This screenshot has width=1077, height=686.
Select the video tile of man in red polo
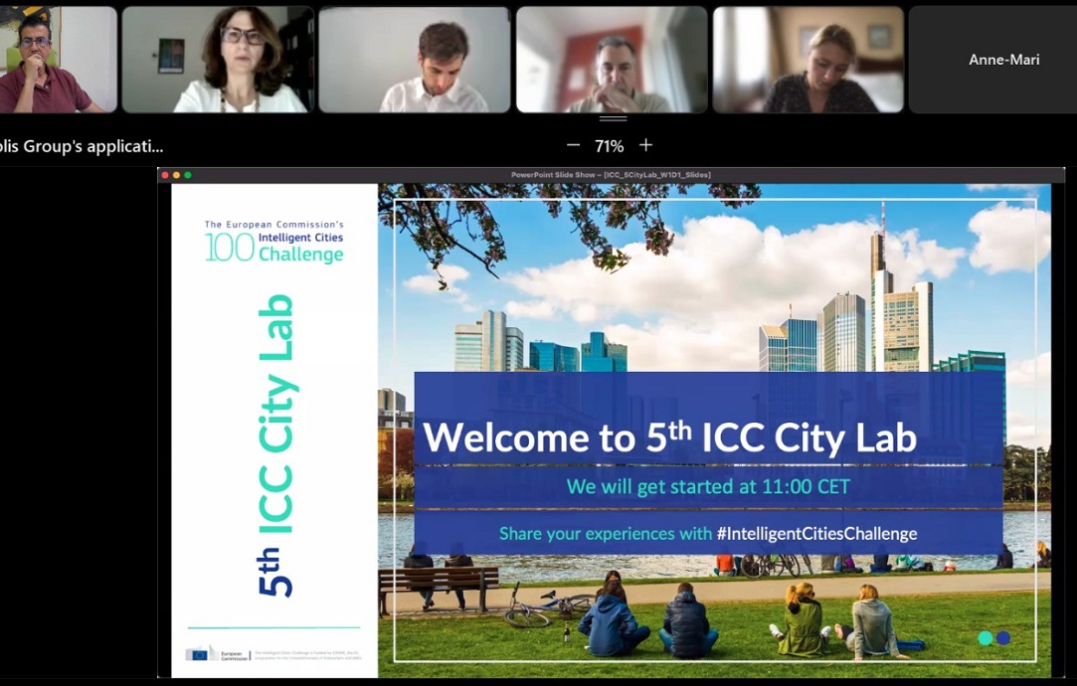[x=59, y=60]
